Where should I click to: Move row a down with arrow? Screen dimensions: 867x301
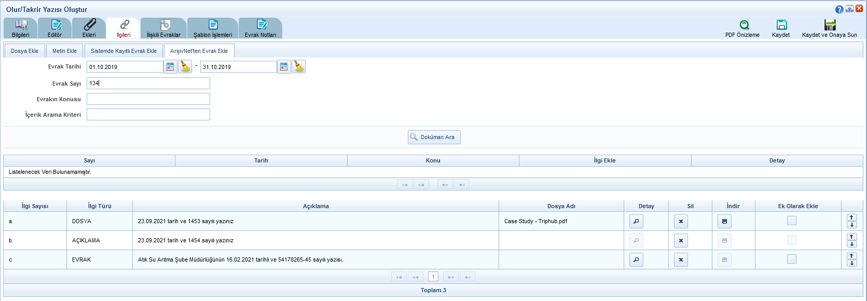[852, 225]
